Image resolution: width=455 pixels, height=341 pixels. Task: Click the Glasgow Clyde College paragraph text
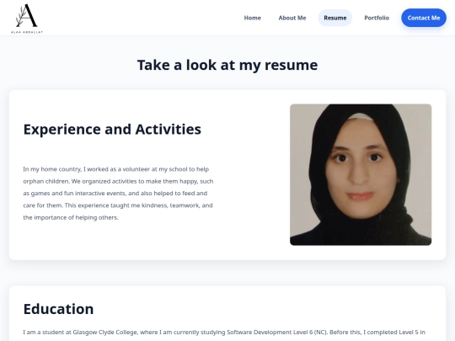(224, 333)
